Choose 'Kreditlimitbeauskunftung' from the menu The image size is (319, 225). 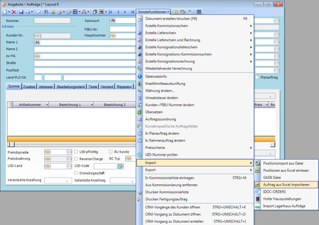pos(165,84)
